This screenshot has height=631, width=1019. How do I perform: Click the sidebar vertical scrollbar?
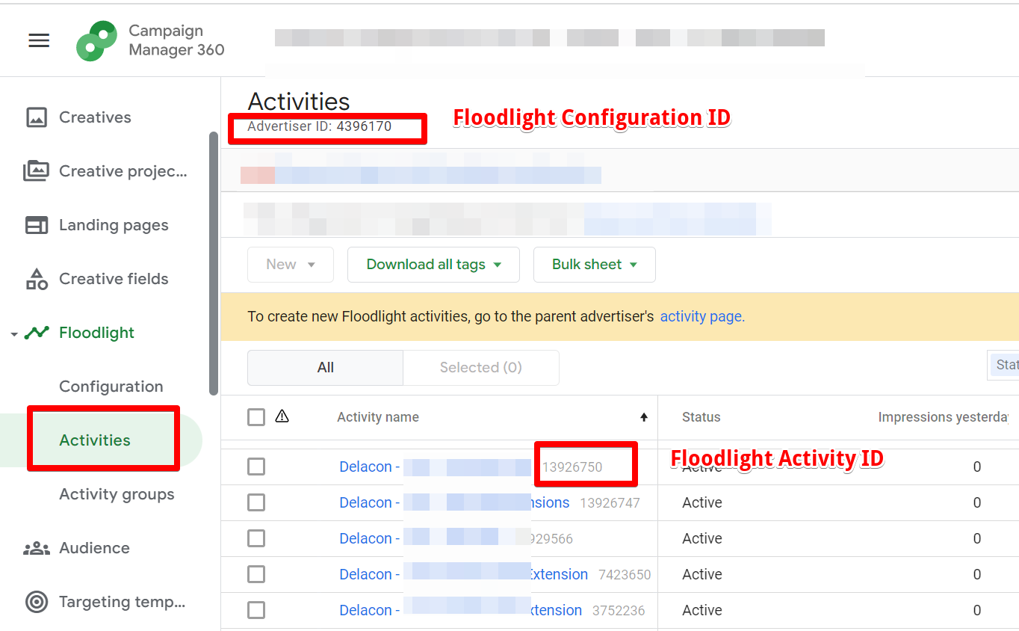pos(214,263)
